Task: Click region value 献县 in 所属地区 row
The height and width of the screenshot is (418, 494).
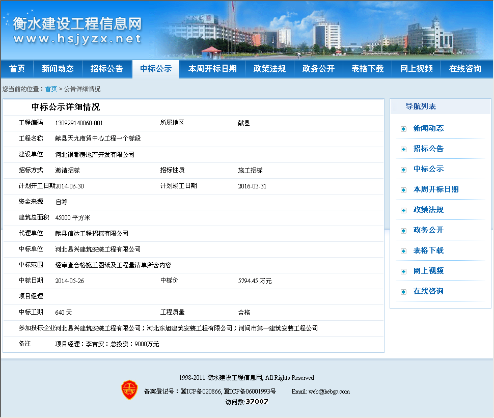Action: pyautogui.click(x=244, y=123)
